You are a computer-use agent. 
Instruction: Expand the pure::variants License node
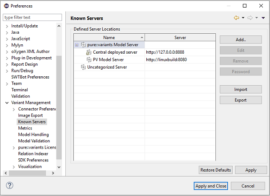tap(14, 148)
